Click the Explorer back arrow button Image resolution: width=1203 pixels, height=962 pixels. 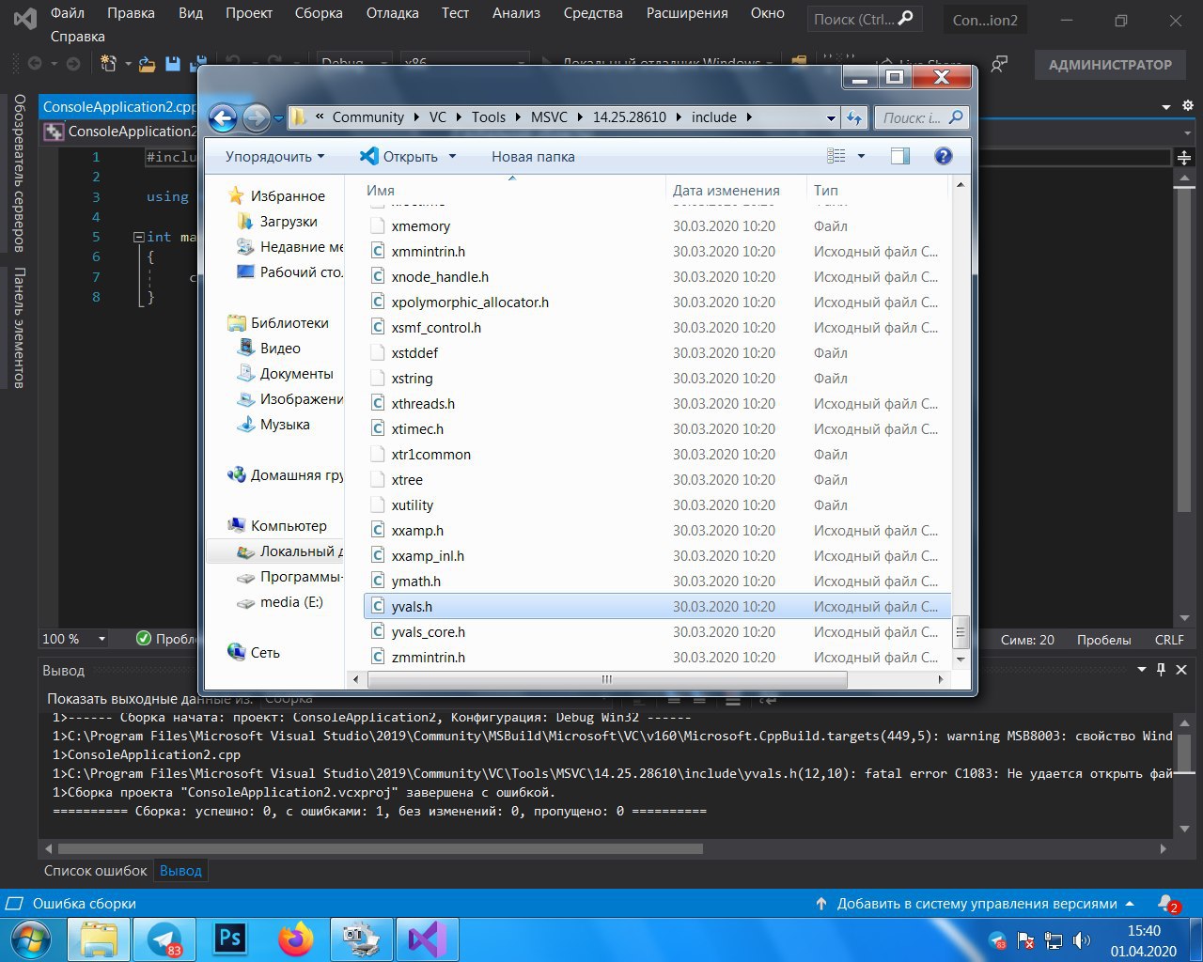click(x=223, y=117)
